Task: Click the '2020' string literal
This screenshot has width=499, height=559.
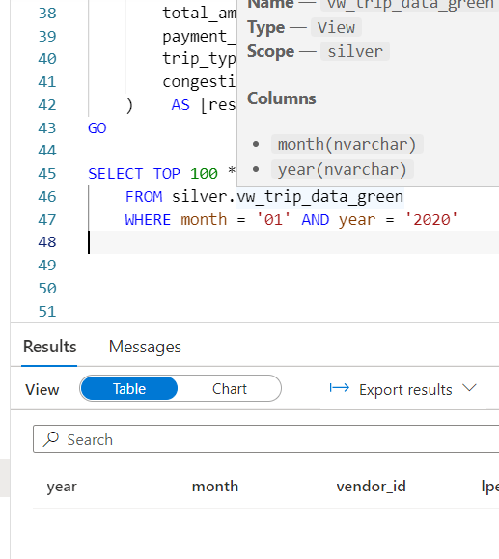Action: pyautogui.click(x=431, y=219)
